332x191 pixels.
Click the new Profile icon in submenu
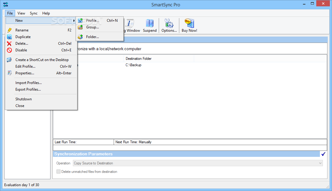(80, 21)
